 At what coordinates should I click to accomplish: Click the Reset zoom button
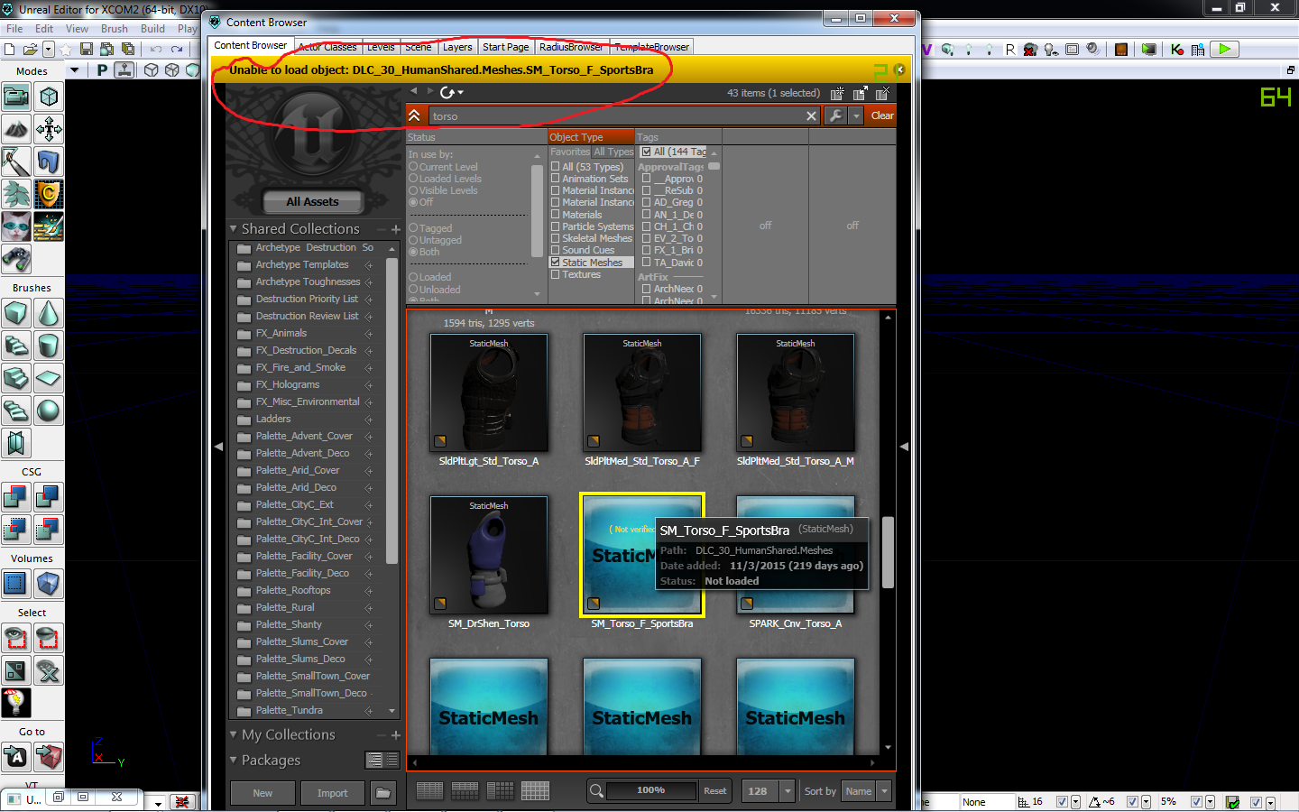click(x=715, y=791)
